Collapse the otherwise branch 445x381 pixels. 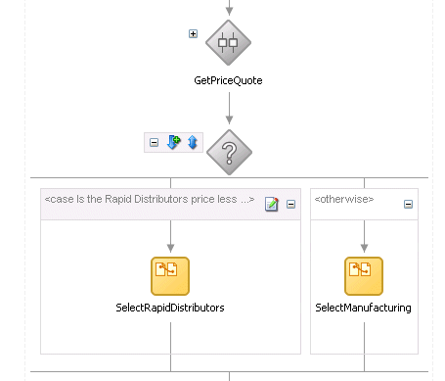[x=408, y=205]
